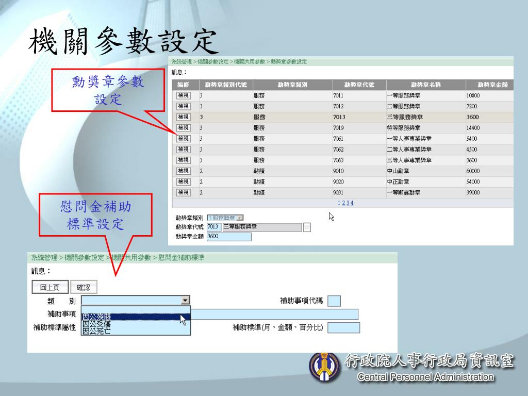Click 勳獎章參數設定 in upper breadcrumb
The height and width of the screenshot is (396, 528).
289,62
